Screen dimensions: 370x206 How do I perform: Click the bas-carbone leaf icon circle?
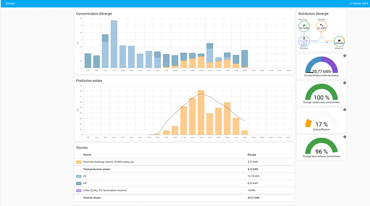point(304,26)
